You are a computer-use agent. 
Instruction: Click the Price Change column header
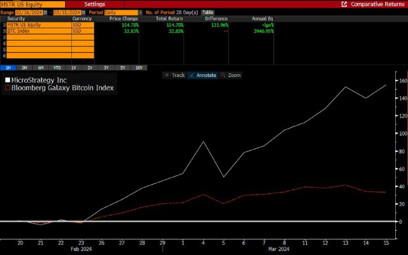(124, 19)
